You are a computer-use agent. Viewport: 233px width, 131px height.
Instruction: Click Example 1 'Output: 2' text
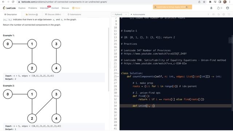coord(11,79)
